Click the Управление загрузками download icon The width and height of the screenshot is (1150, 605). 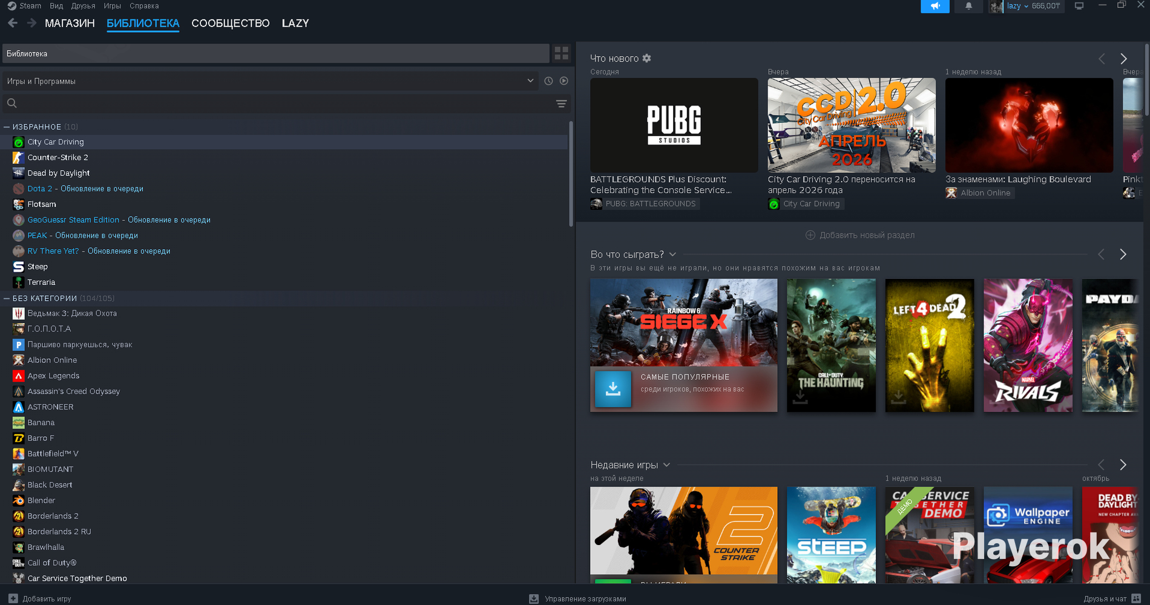(534, 598)
